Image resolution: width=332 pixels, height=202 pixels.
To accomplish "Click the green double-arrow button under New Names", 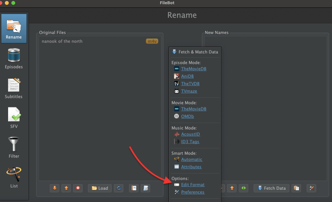I will point(244,188).
